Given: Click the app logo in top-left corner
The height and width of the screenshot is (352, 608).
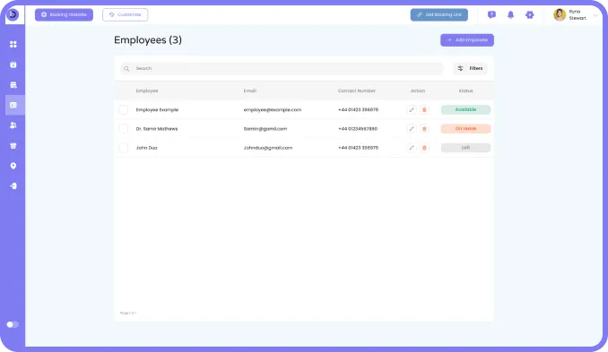Looking at the screenshot, I should [x=13, y=14].
